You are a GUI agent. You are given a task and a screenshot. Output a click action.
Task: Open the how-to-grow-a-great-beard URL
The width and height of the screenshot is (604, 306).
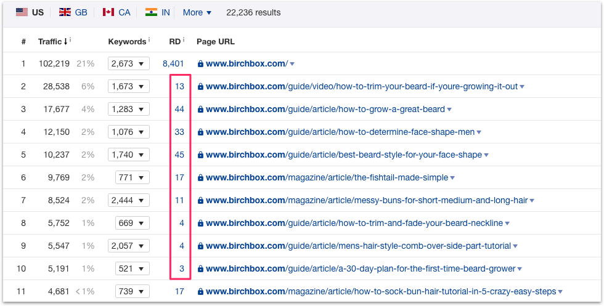tap(325, 109)
